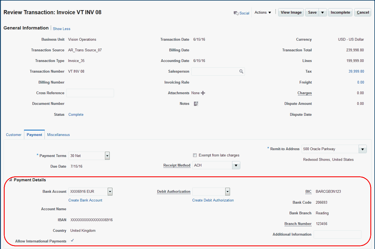The height and width of the screenshot is (249, 375).
Task: Click the Show Less link
Action: point(62,29)
